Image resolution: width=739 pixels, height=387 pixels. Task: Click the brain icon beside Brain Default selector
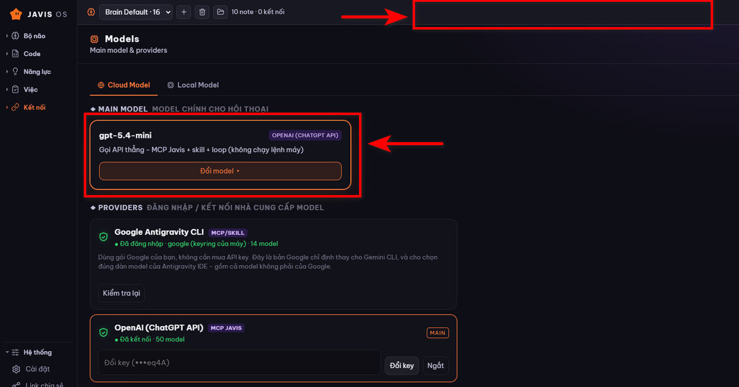pos(91,12)
